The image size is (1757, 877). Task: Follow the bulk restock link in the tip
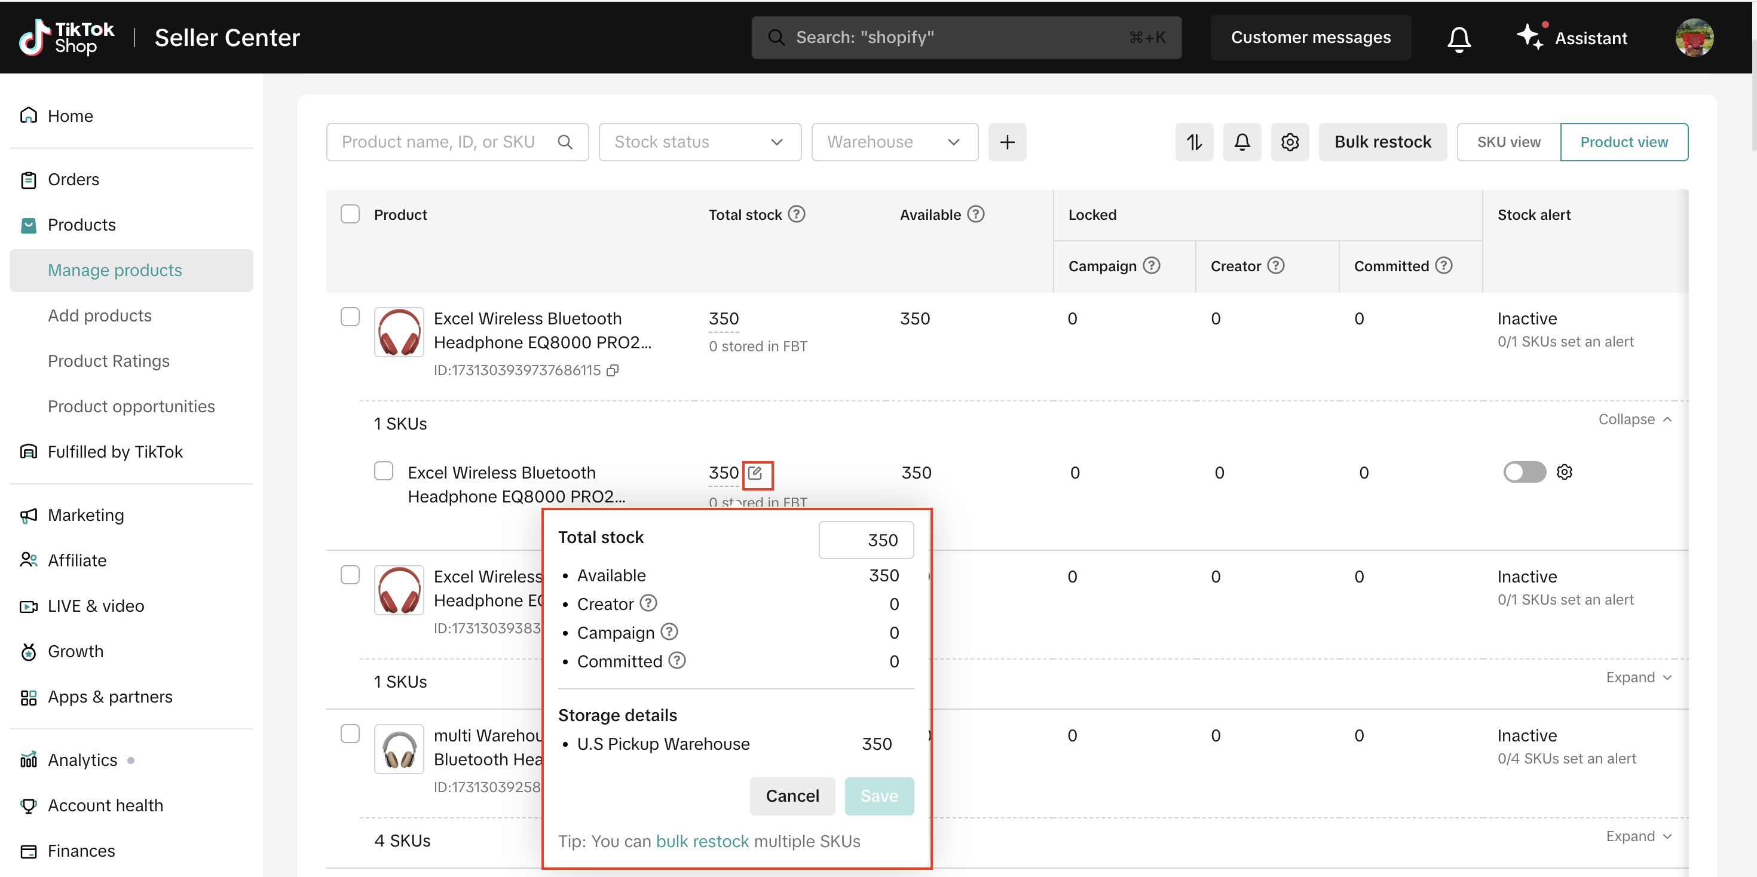(702, 841)
